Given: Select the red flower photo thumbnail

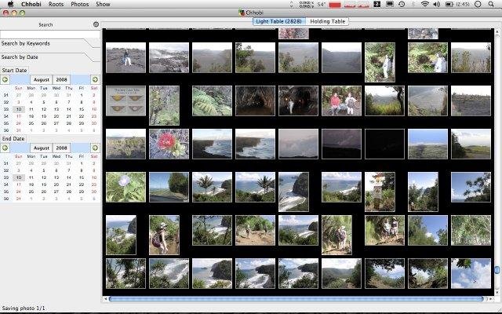Looking at the screenshot, I should point(169,144).
